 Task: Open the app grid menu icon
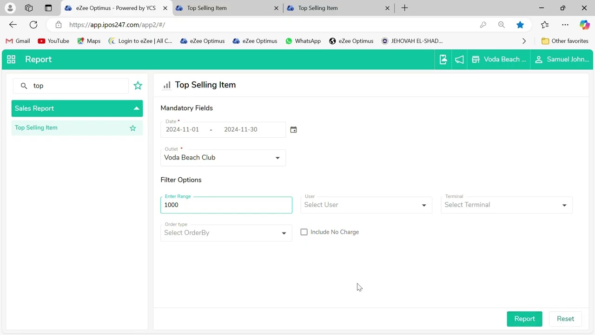tap(11, 60)
